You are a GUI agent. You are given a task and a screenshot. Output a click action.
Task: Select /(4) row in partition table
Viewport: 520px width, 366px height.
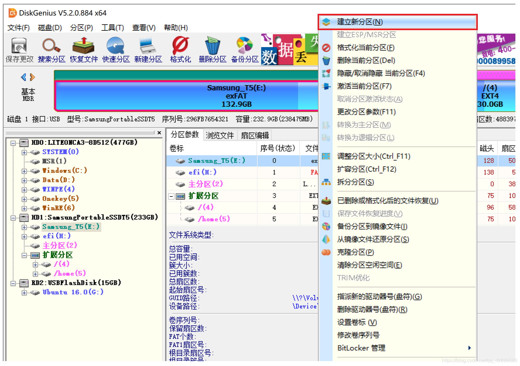point(242,207)
